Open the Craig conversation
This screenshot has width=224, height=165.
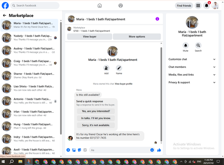[29, 63]
